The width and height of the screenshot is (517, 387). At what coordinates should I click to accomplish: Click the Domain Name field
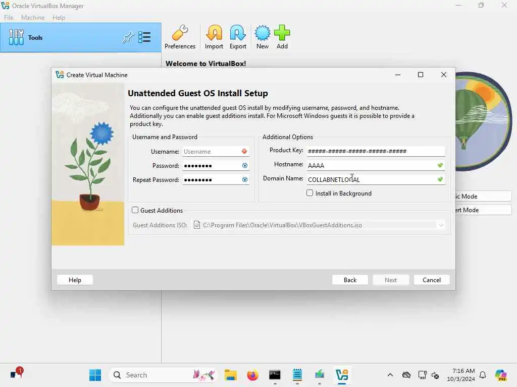(x=376, y=179)
